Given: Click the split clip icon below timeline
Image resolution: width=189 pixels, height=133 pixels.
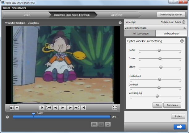Looking at the screenshot, I should tap(94, 124).
